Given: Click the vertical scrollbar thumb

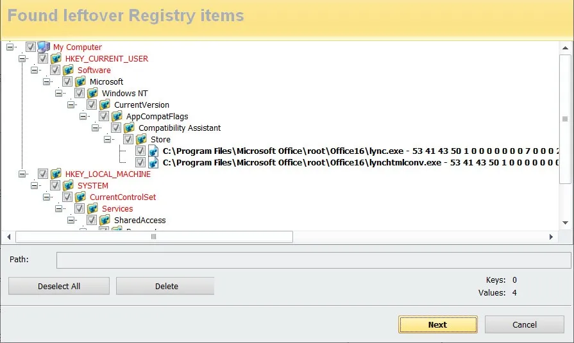Looking at the screenshot, I should click(x=565, y=119).
